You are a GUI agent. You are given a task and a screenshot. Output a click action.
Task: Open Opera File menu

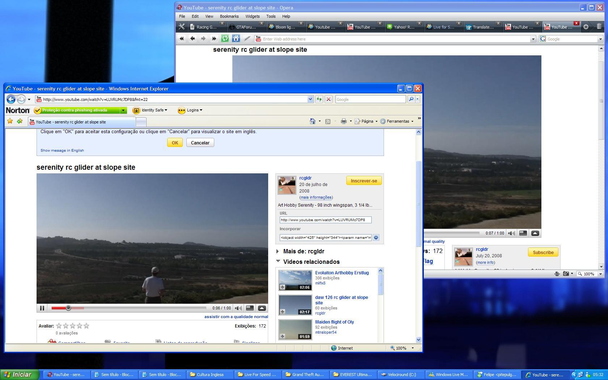click(x=182, y=16)
